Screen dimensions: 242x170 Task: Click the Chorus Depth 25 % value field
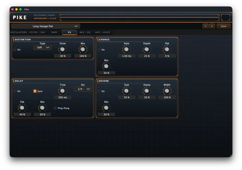pyautogui.click(x=147, y=56)
